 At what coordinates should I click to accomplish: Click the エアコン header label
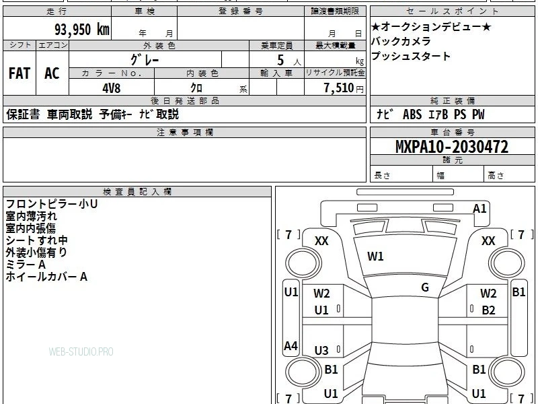point(52,45)
